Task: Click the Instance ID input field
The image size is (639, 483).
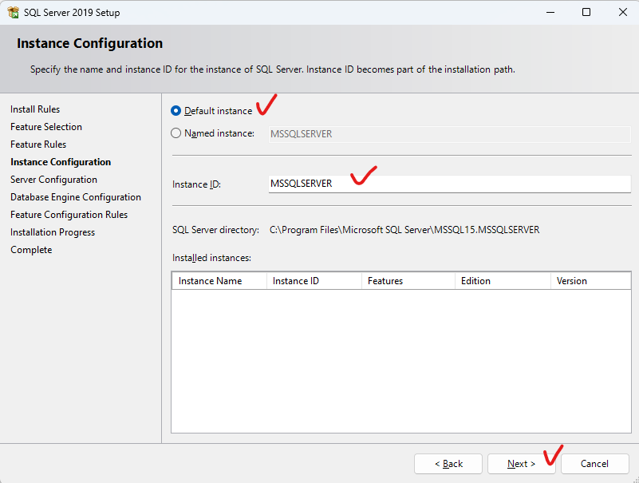Action: point(449,184)
